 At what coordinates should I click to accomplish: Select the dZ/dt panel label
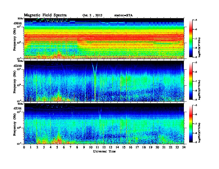18,108
